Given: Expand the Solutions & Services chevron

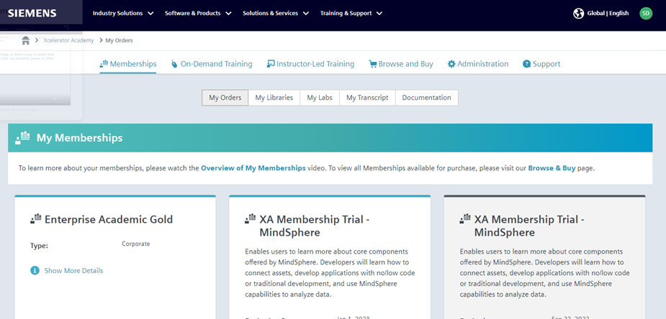Looking at the screenshot, I should point(306,13).
